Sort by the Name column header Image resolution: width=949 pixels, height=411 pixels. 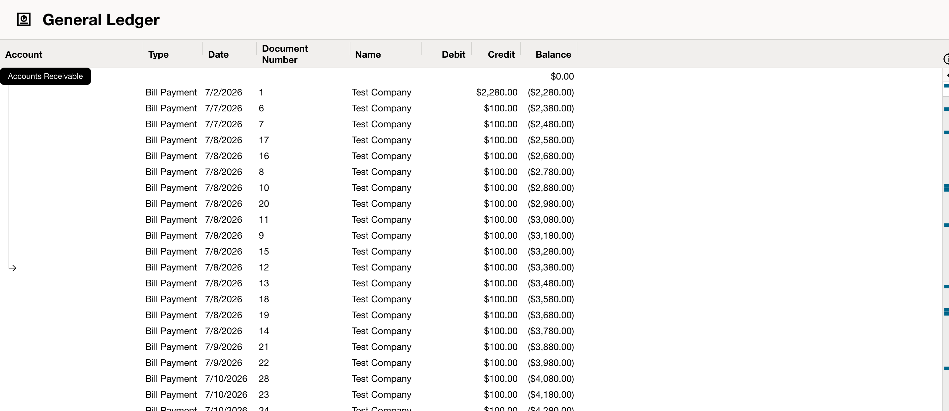[x=368, y=54]
